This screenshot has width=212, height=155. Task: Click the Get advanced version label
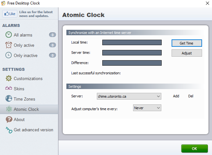(34, 130)
